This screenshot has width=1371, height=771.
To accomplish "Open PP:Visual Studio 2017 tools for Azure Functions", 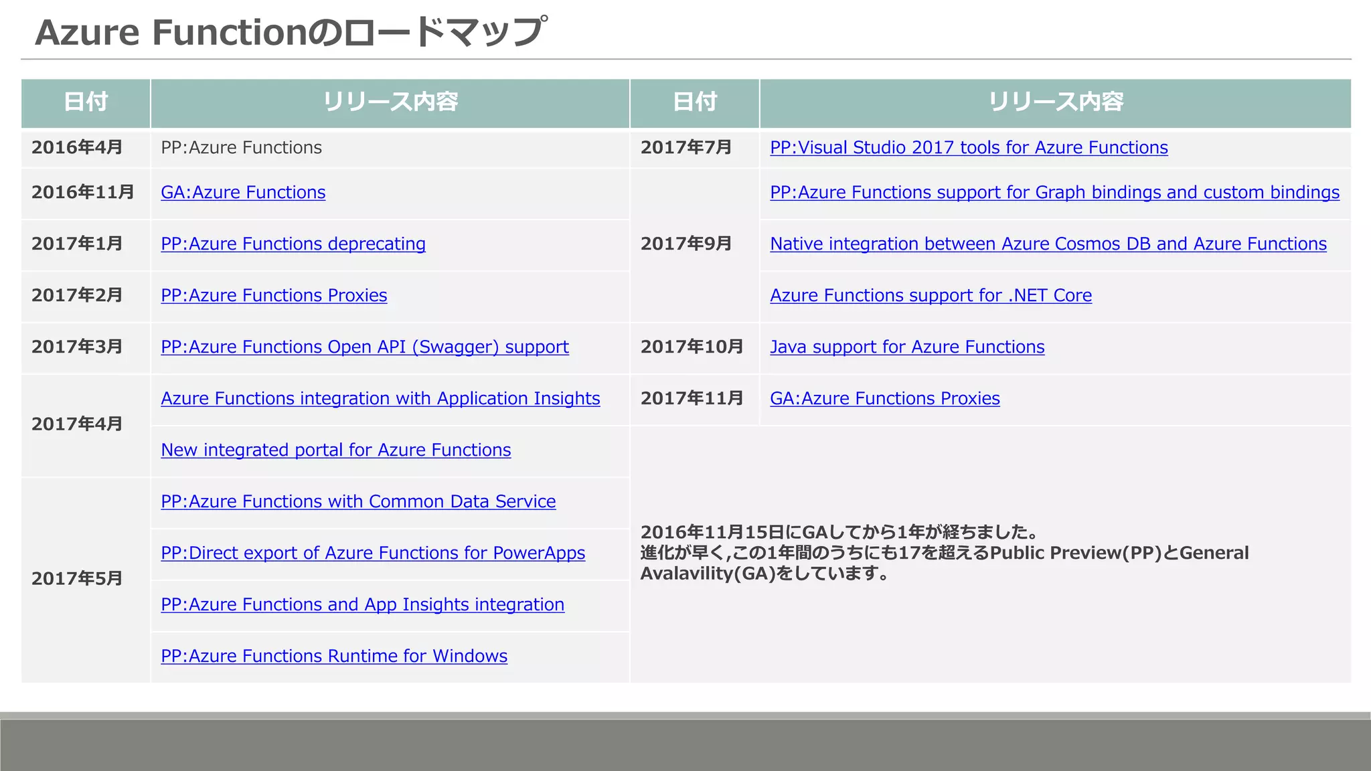I will coord(969,148).
